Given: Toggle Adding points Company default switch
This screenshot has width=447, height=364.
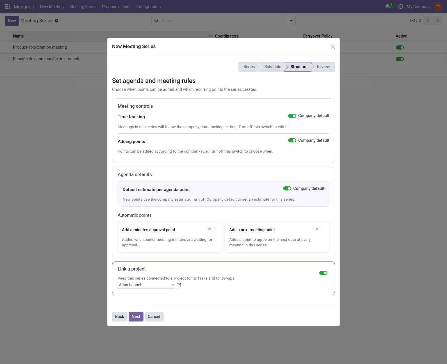Looking at the screenshot, I should tap(292, 140).
